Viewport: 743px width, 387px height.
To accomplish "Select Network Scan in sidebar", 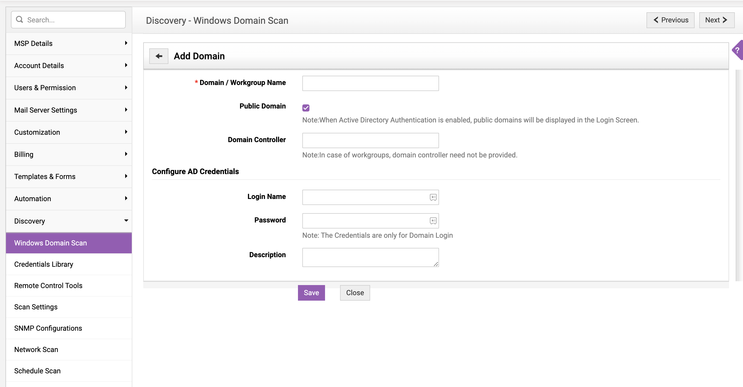I will (x=36, y=350).
